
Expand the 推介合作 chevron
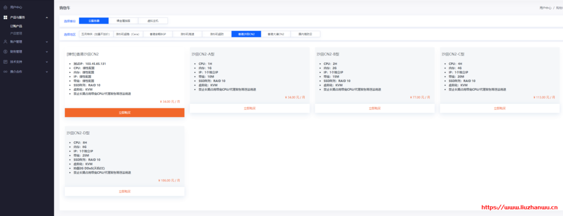click(47, 72)
